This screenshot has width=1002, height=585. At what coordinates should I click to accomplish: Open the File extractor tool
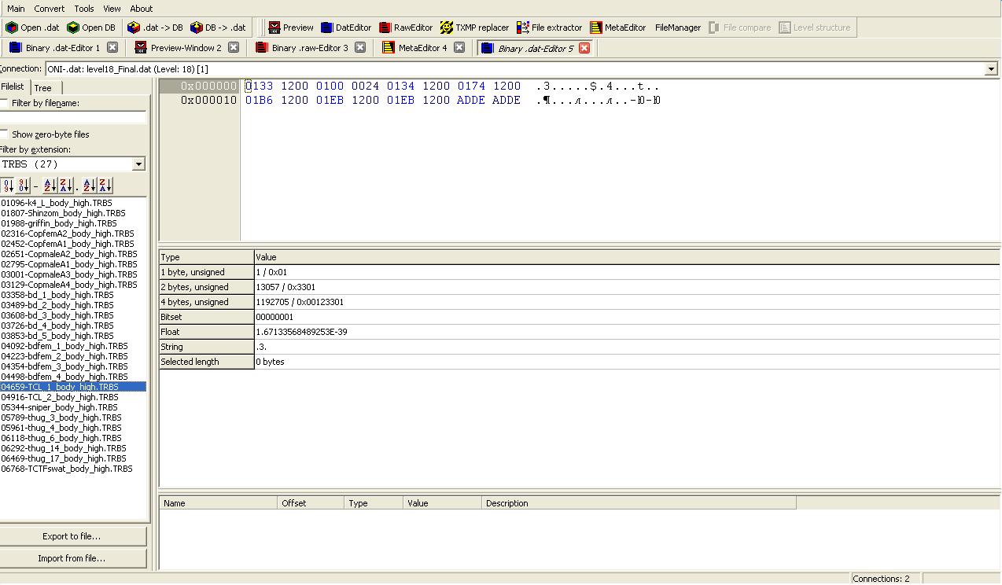coord(549,28)
